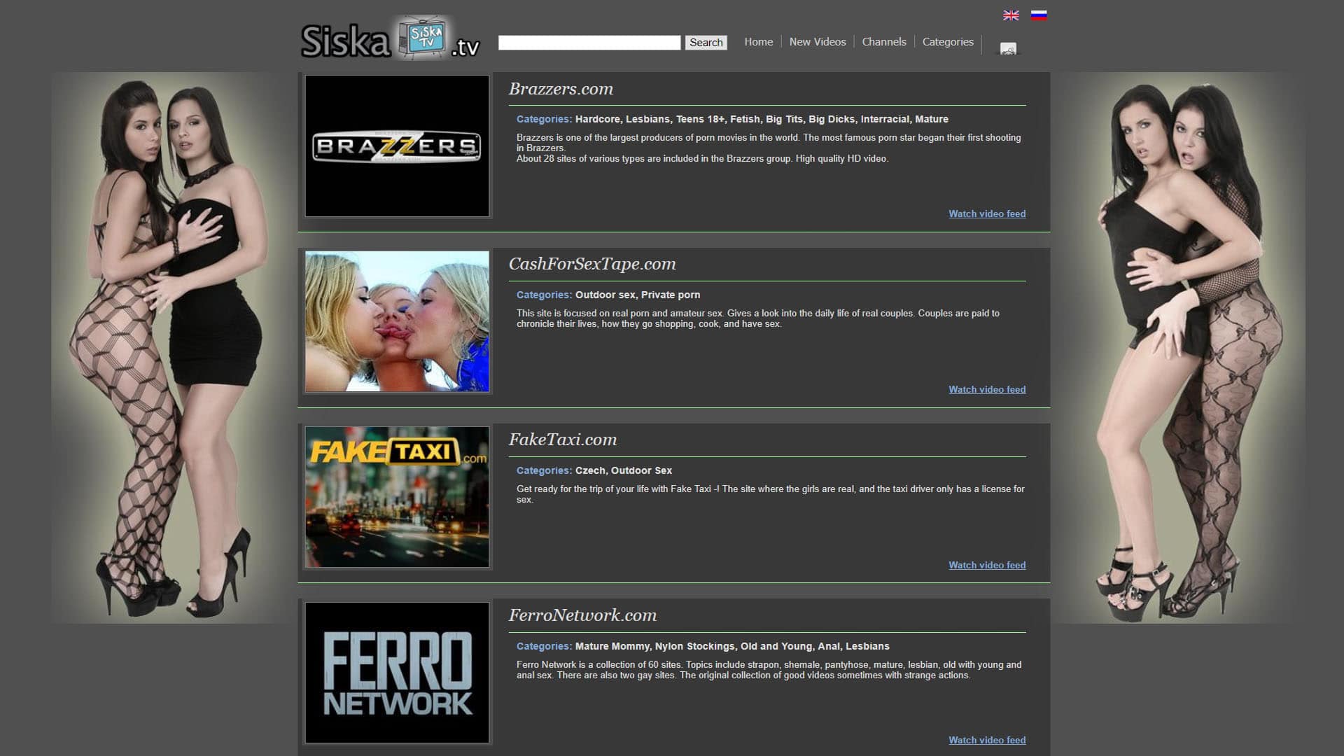Click the Fake Taxi logo thumbnail
This screenshot has width=1344, height=756.
pyautogui.click(x=397, y=497)
